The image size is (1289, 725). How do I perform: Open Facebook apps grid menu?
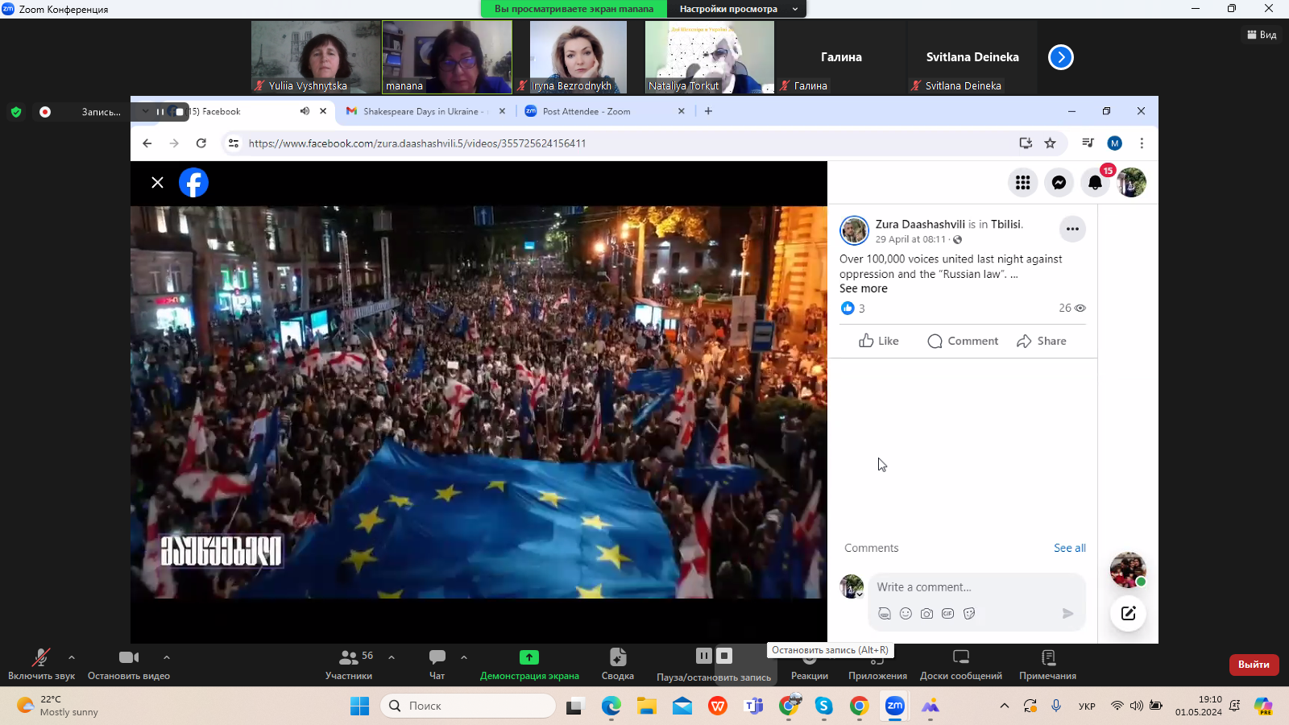tap(1022, 183)
